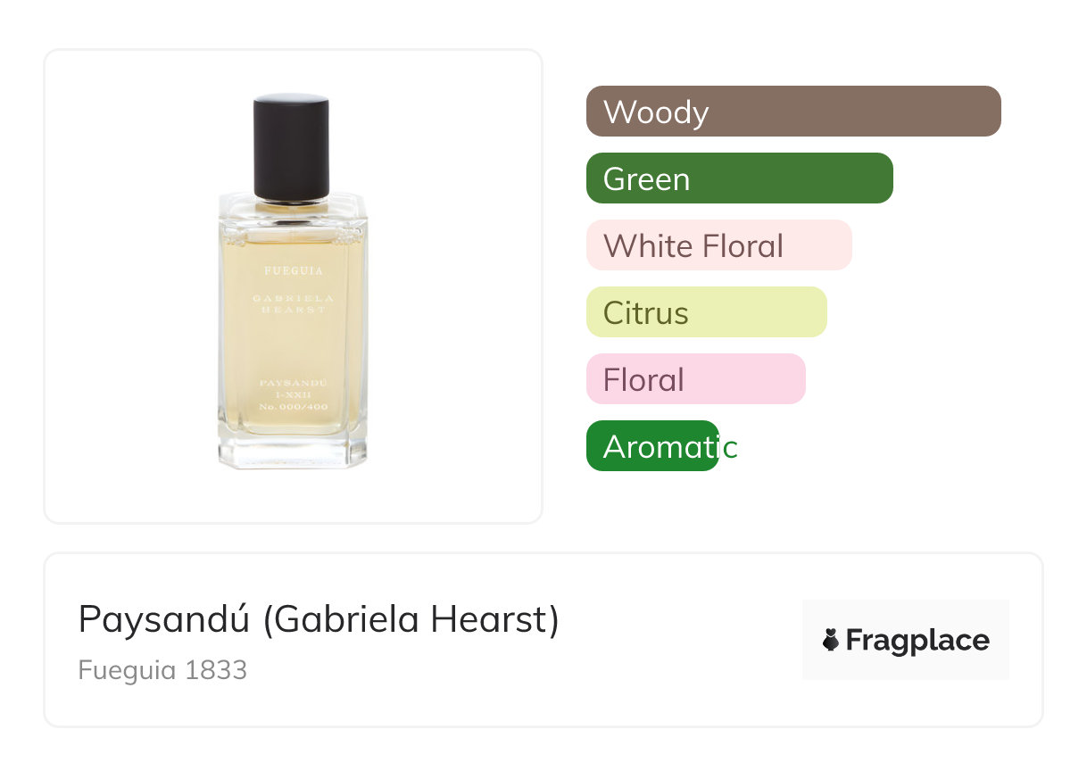Click the Fragplace flask logo icon
The height and width of the screenshot is (771, 1087).
click(831, 640)
